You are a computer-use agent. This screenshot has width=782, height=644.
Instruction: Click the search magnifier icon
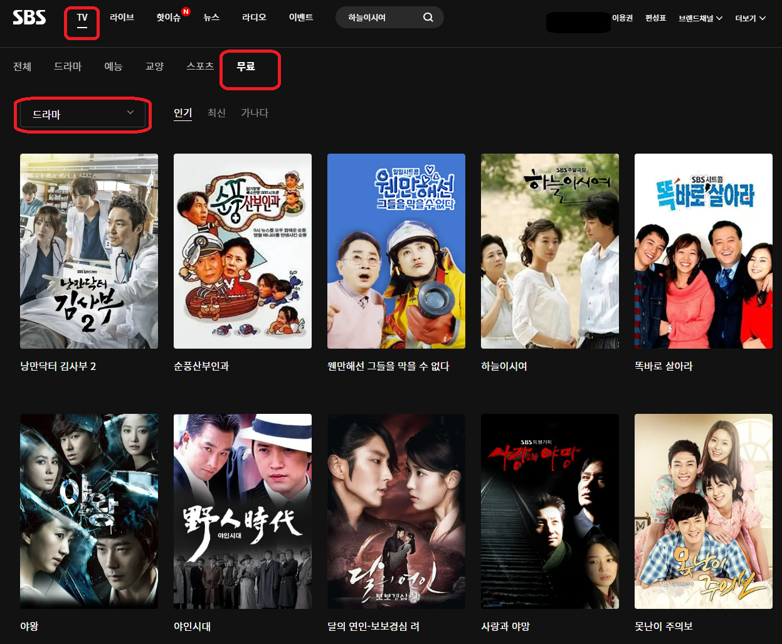[x=428, y=18]
